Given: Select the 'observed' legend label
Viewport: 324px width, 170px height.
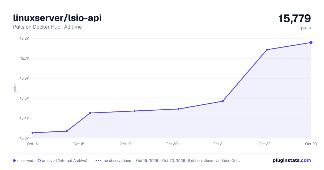Looking at the screenshot, I should [25, 161].
